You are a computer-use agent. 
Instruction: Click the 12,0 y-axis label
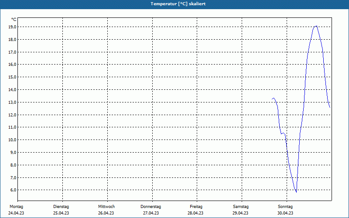(x=12, y=115)
